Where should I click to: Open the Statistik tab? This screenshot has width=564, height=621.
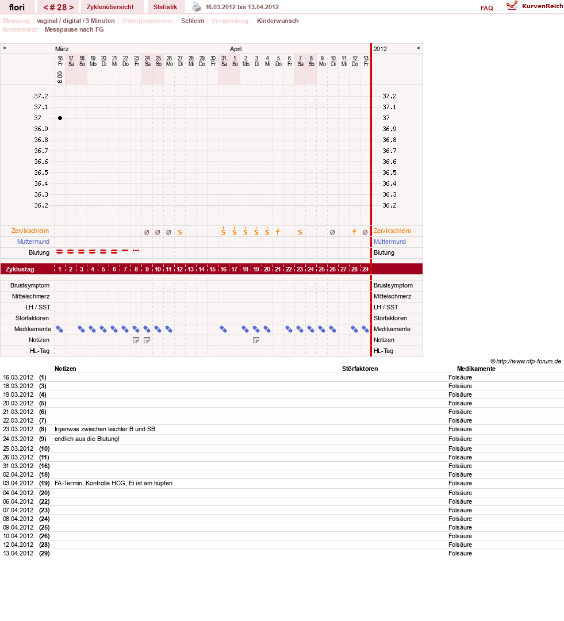coord(165,7)
